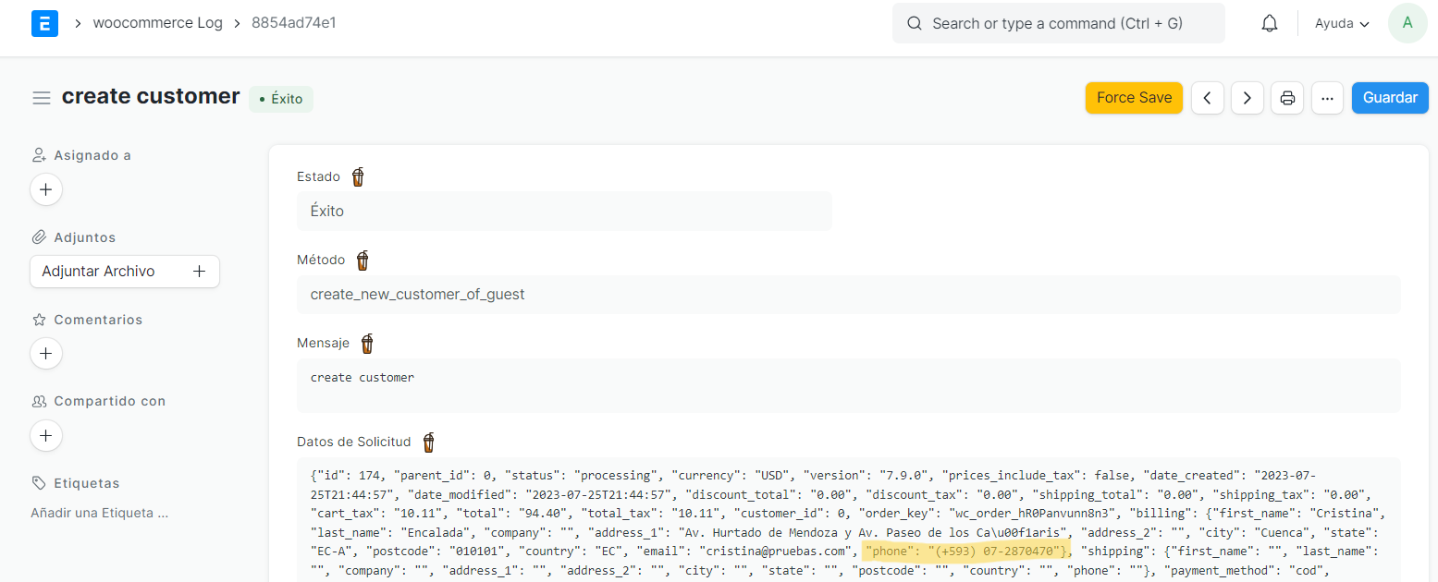
Task: Open the user avatar account menu
Action: click(x=1407, y=23)
